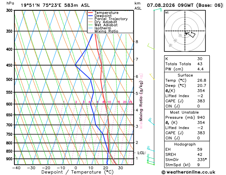Click the "Hodograph" section heading in table
226x175 pixels.
click(x=185, y=144)
